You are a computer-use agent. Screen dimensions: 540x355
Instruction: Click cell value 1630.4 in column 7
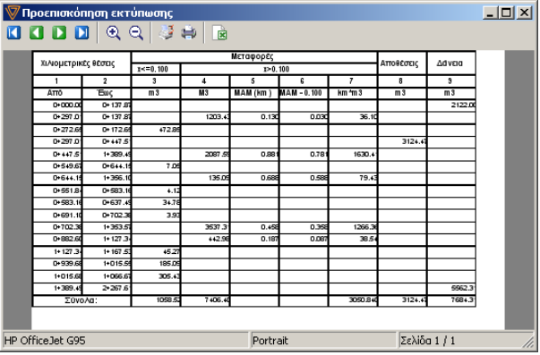pos(365,155)
